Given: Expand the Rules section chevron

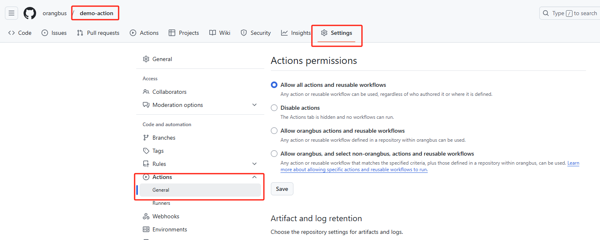Looking at the screenshot, I should (254, 164).
